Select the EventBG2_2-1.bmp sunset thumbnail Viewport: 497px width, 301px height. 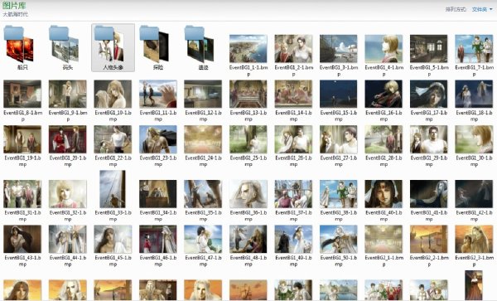(428, 239)
